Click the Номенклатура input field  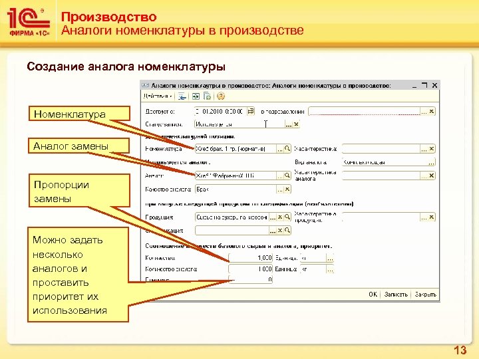pos(236,149)
